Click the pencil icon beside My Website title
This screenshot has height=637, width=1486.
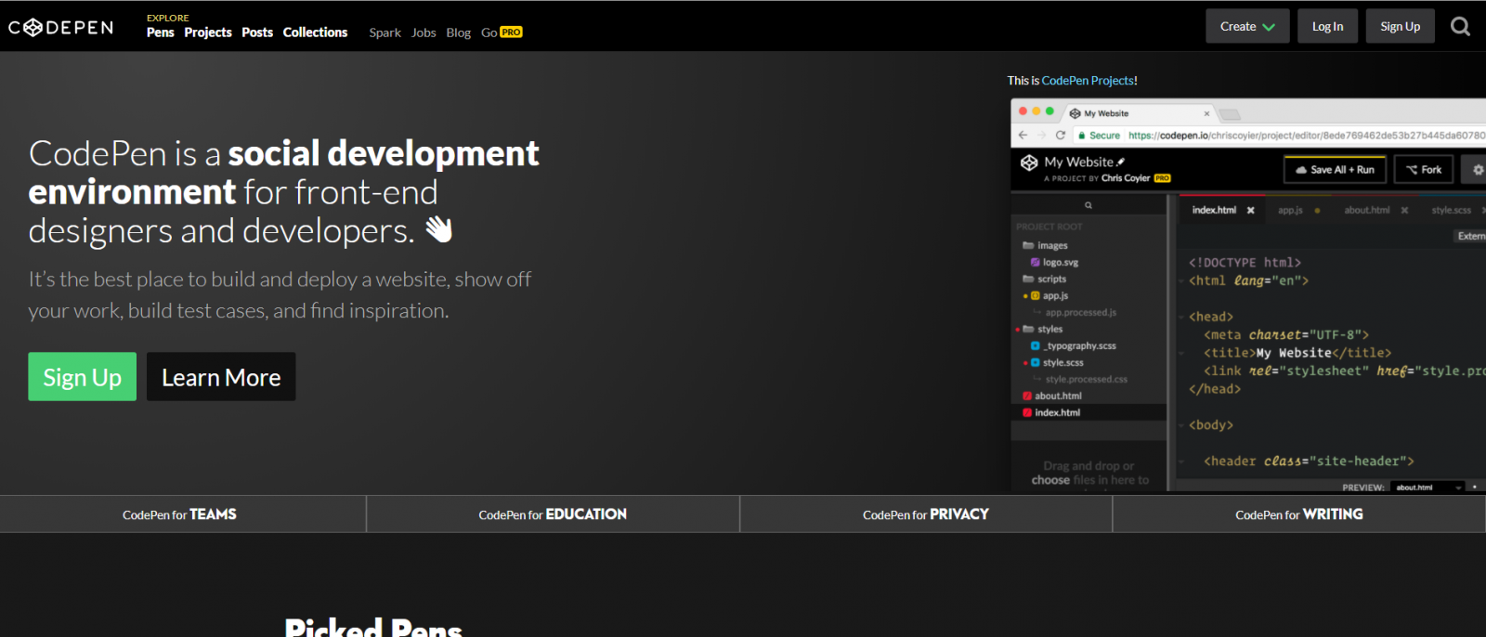coord(1121,162)
